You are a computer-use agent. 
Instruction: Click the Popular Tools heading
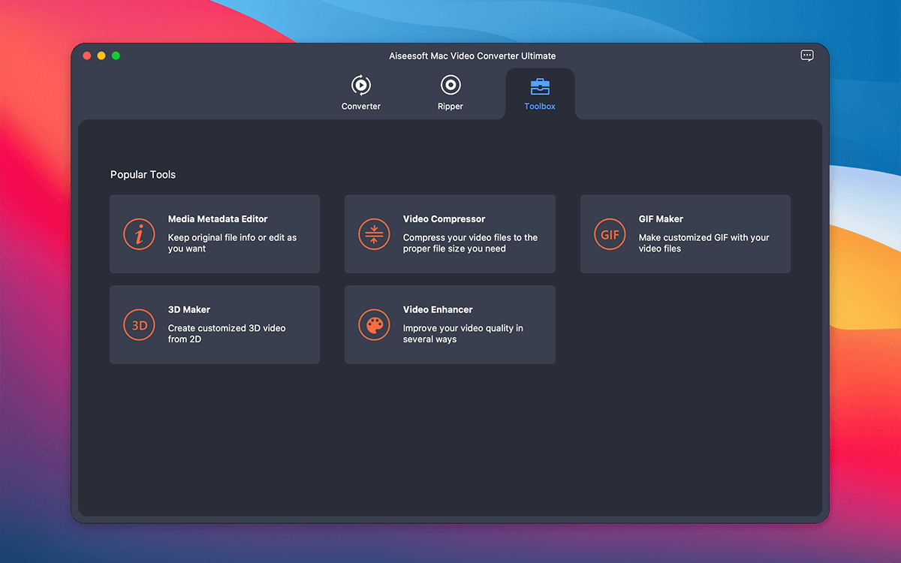(x=143, y=175)
